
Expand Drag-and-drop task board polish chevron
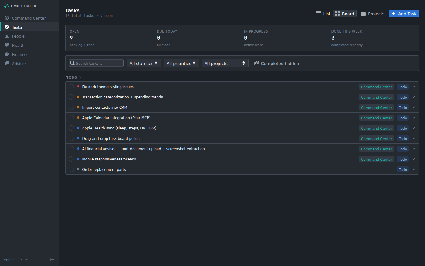[414, 138]
